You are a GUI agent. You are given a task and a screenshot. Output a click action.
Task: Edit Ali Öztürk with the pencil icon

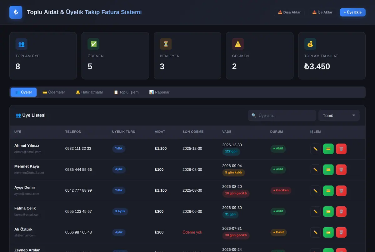click(x=315, y=232)
